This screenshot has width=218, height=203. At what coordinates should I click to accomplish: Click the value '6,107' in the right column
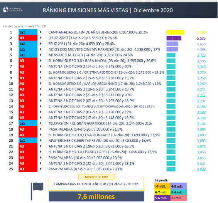[x=201, y=32]
